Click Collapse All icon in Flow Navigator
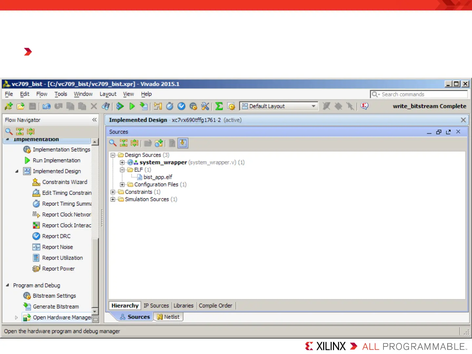This screenshot has height=354, width=472. click(20, 131)
